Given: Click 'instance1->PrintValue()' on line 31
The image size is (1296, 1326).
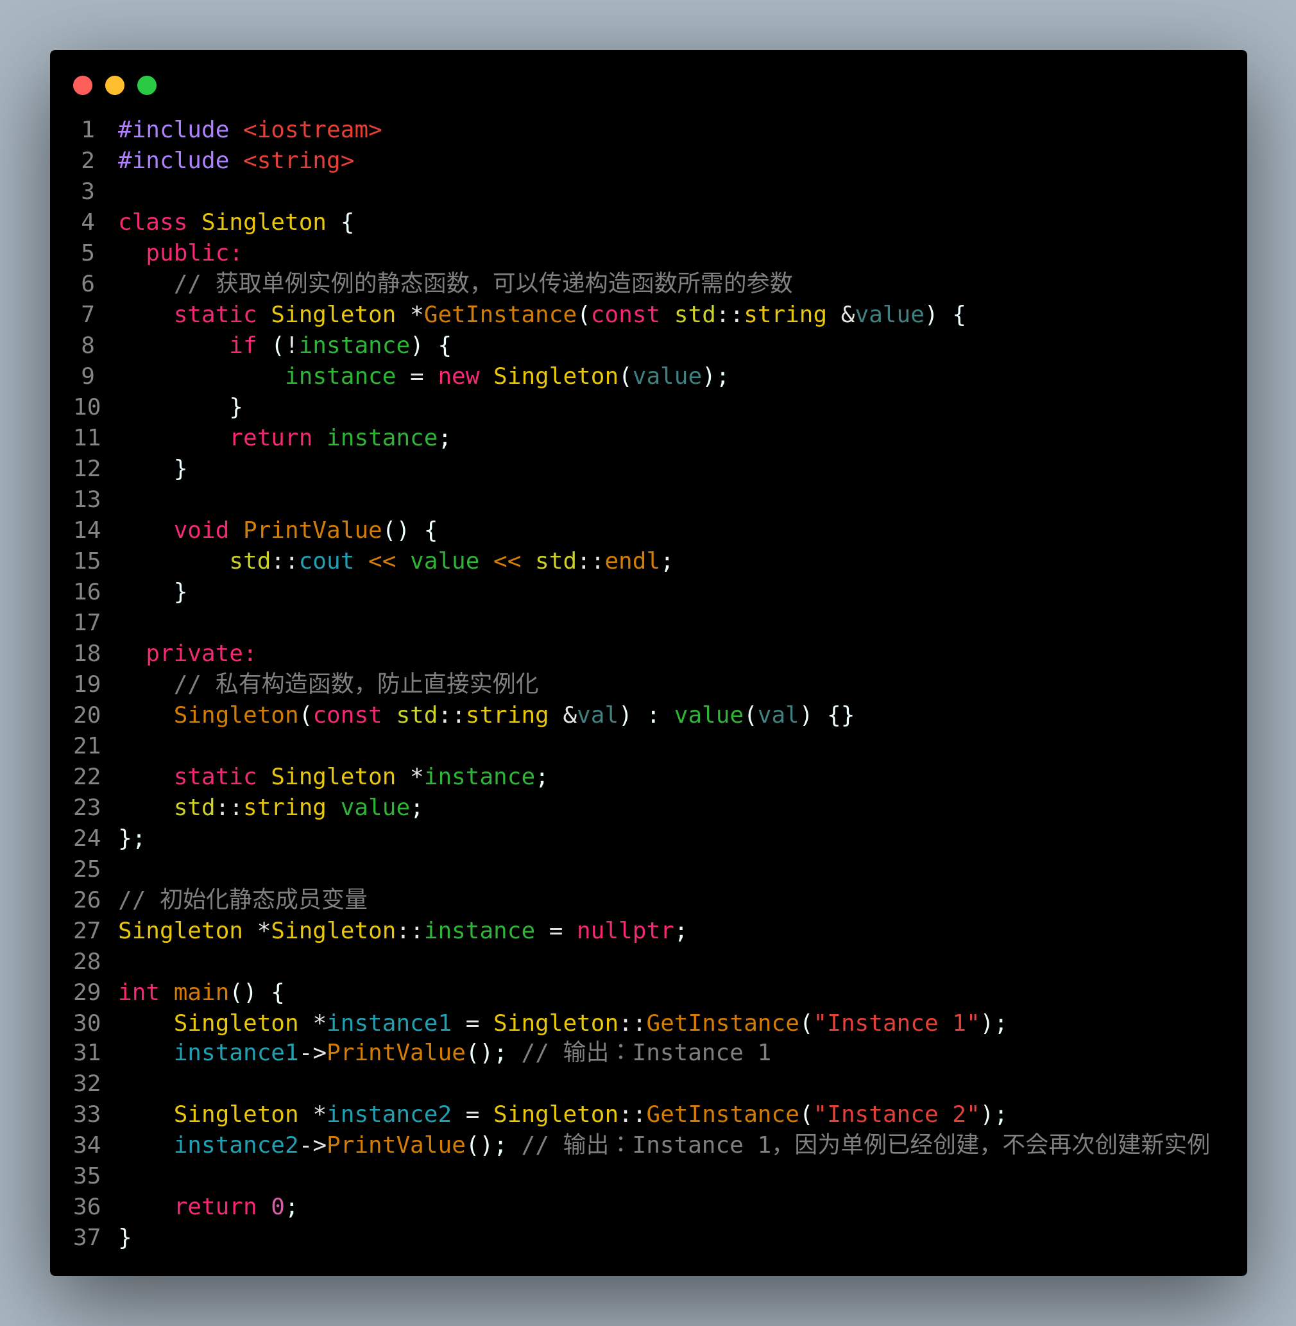Looking at the screenshot, I should 333,1053.
